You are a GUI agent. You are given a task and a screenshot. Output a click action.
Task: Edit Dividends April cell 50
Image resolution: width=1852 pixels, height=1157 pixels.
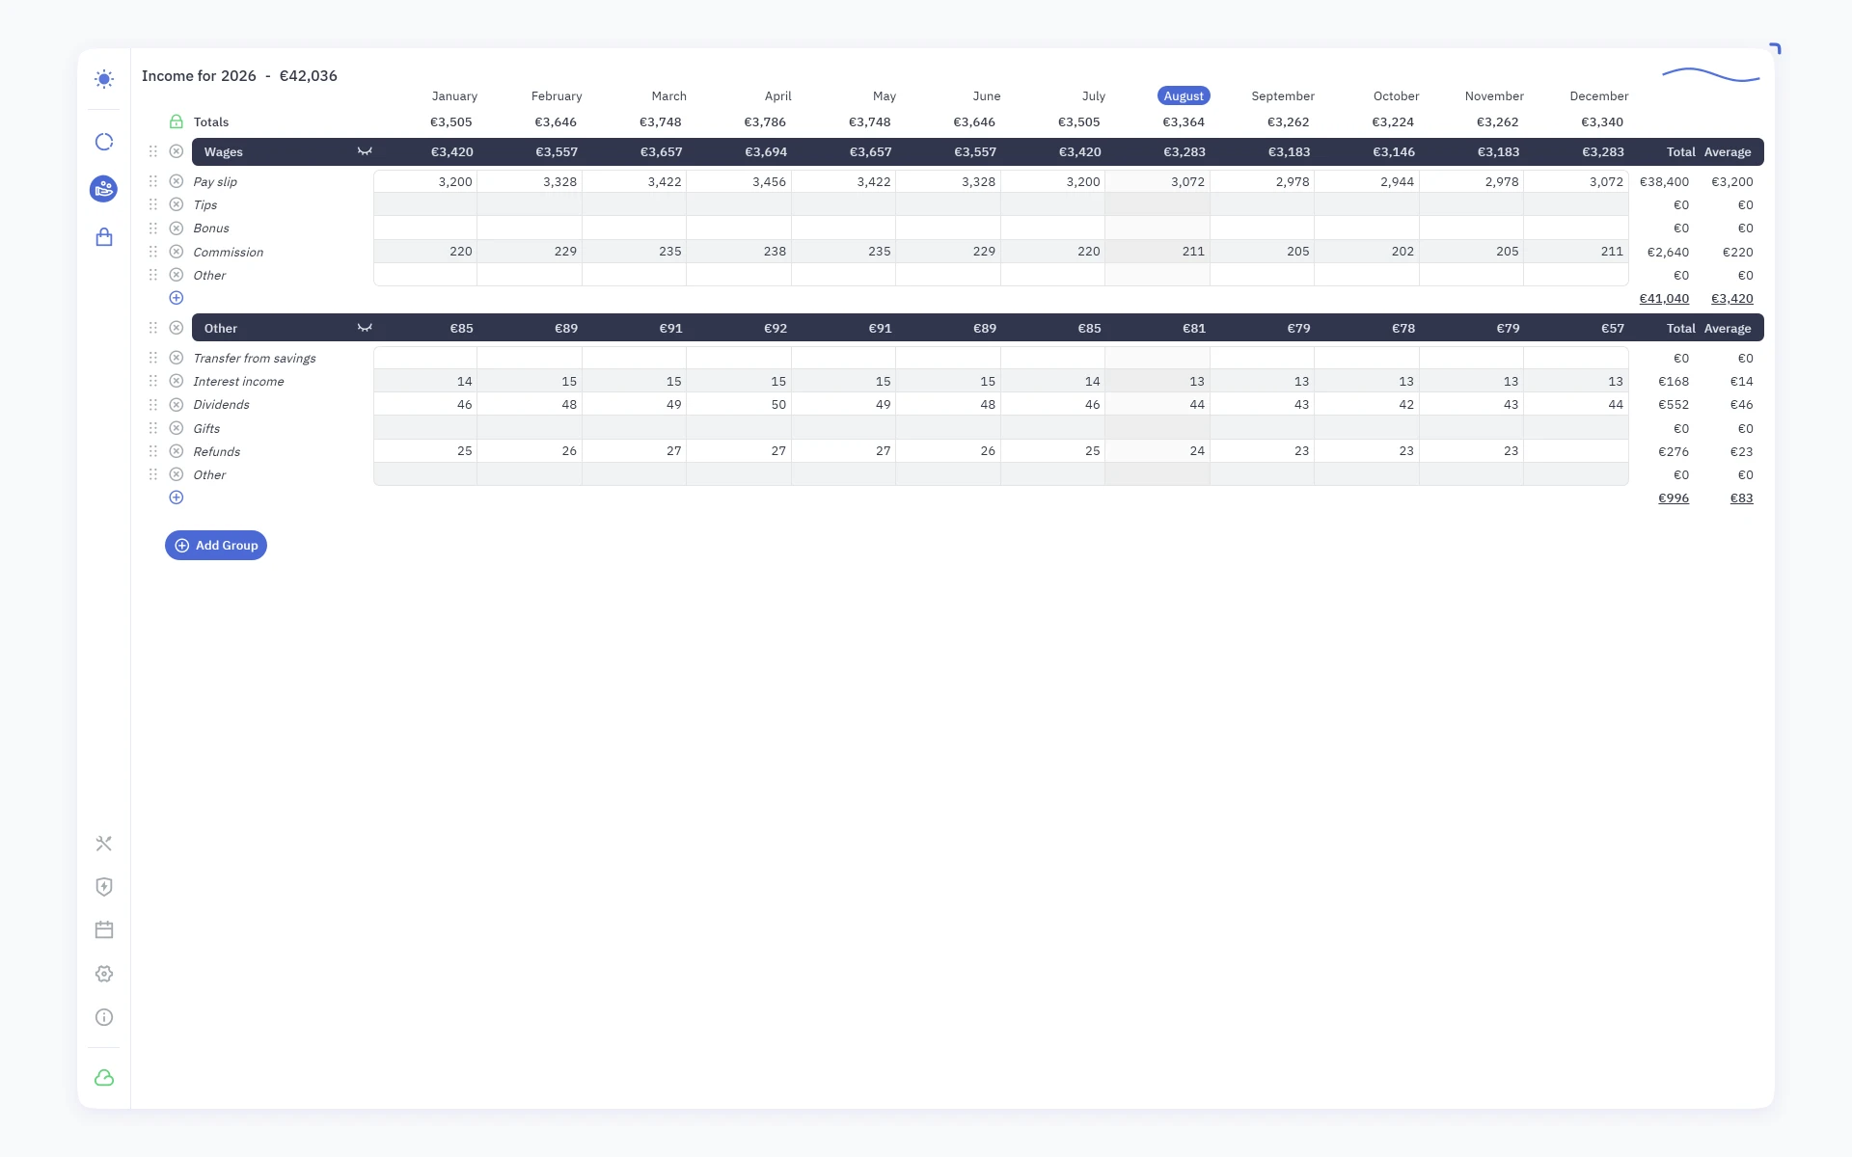click(739, 405)
